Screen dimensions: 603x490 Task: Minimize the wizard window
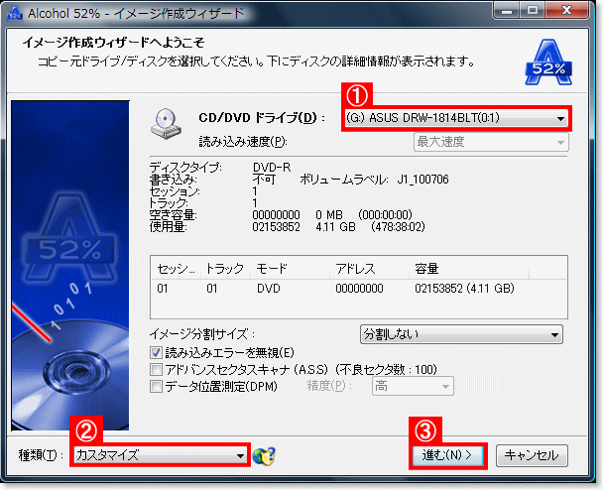(507, 10)
